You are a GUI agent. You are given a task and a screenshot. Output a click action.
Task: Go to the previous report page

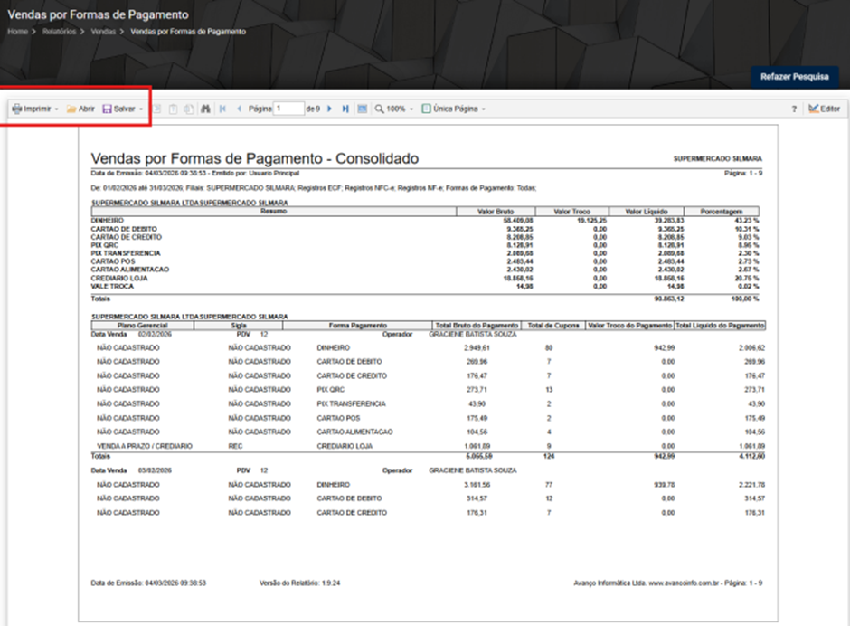point(239,109)
